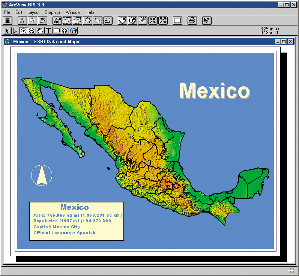The width and height of the screenshot is (299, 276).
Task: Select the Pointer tool
Action: 7,31
